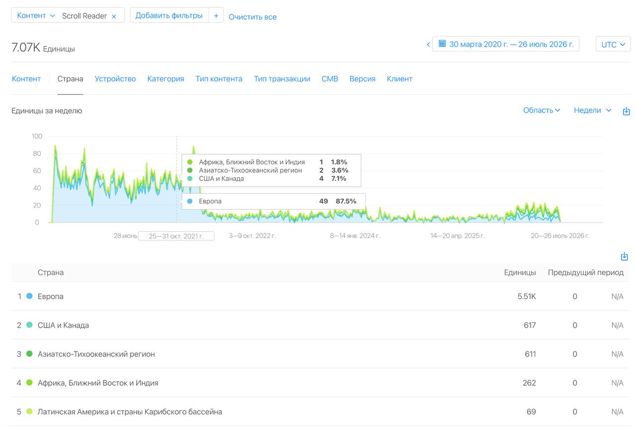Viewport: 636px width, 427px height.
Task: Click the 8—14 янв. 2024 г. axis label
Action: [x=355, y=236]
